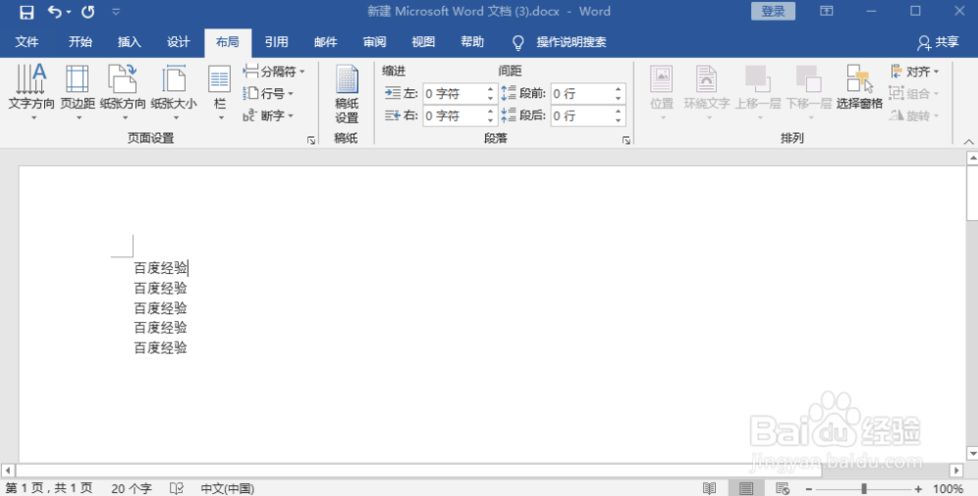Switch to Read Mode view
978x496 pixels.
pos(710,488)
